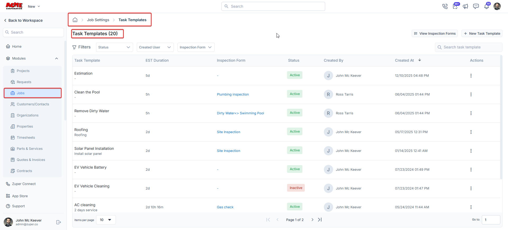Collapse the Modules section
This screenshot has width=508, height=230.
[57, 58]
